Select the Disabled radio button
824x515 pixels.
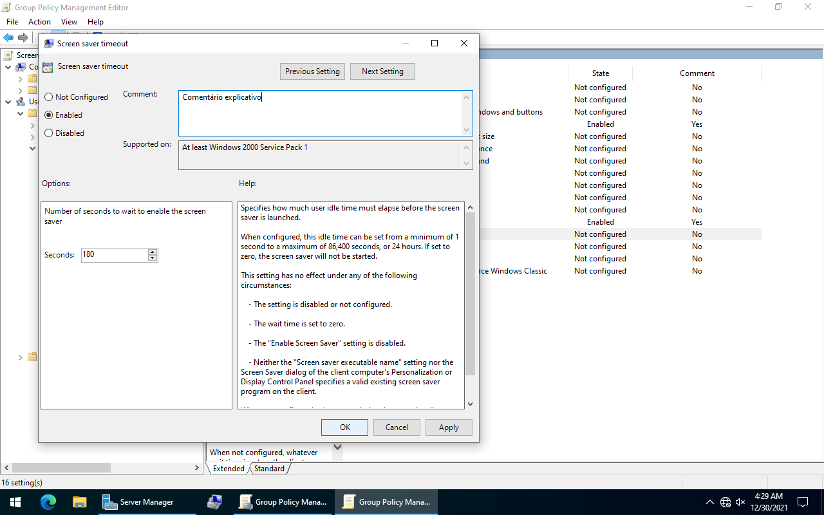coord(49,133)
